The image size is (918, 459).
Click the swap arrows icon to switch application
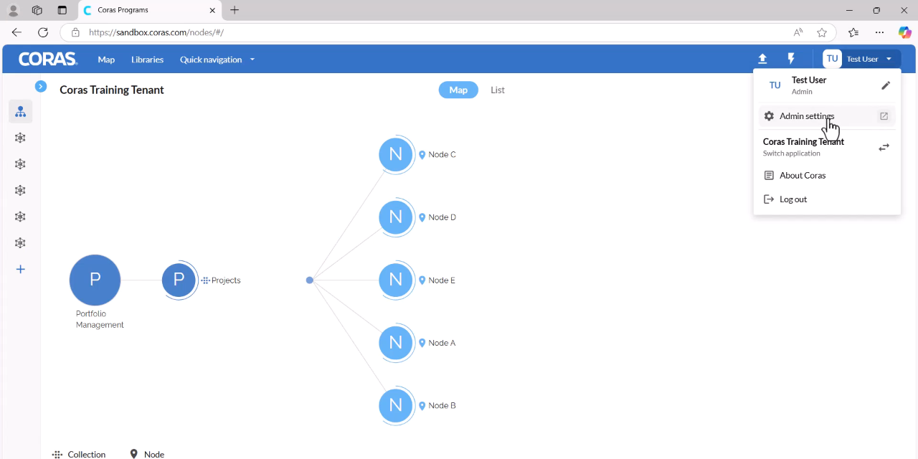[x=884, y=147]
